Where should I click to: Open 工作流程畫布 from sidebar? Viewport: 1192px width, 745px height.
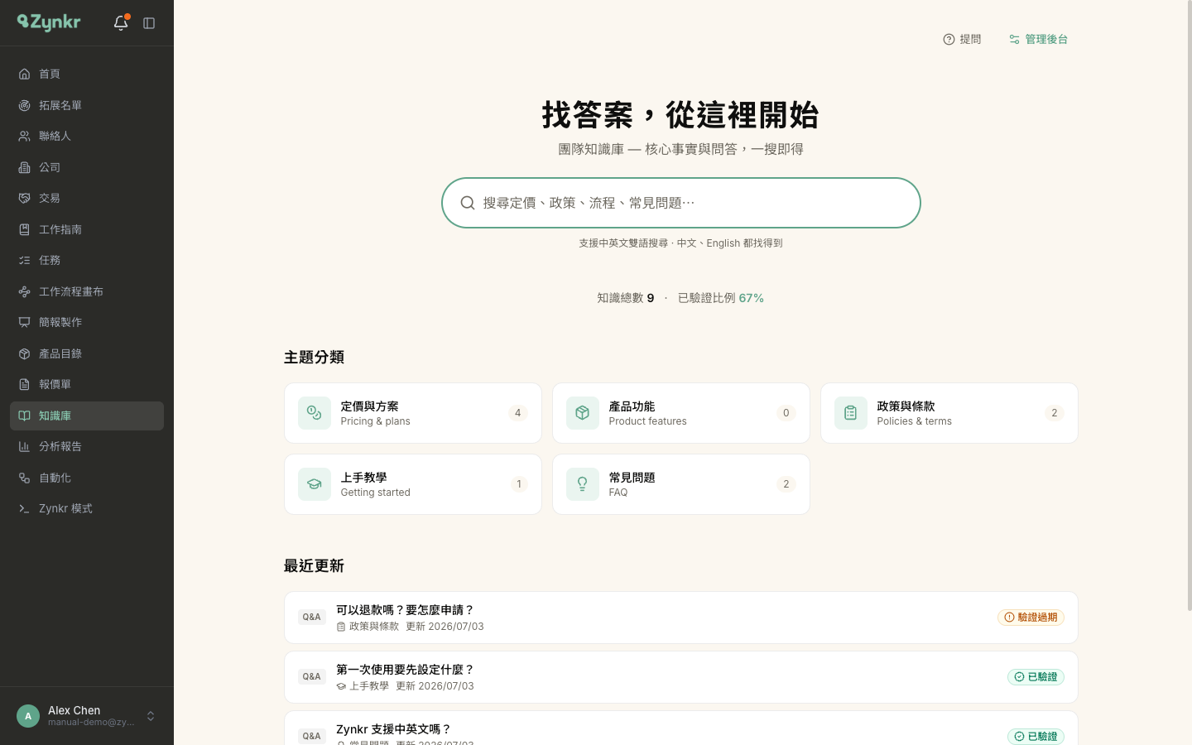(x=87, y=291)
